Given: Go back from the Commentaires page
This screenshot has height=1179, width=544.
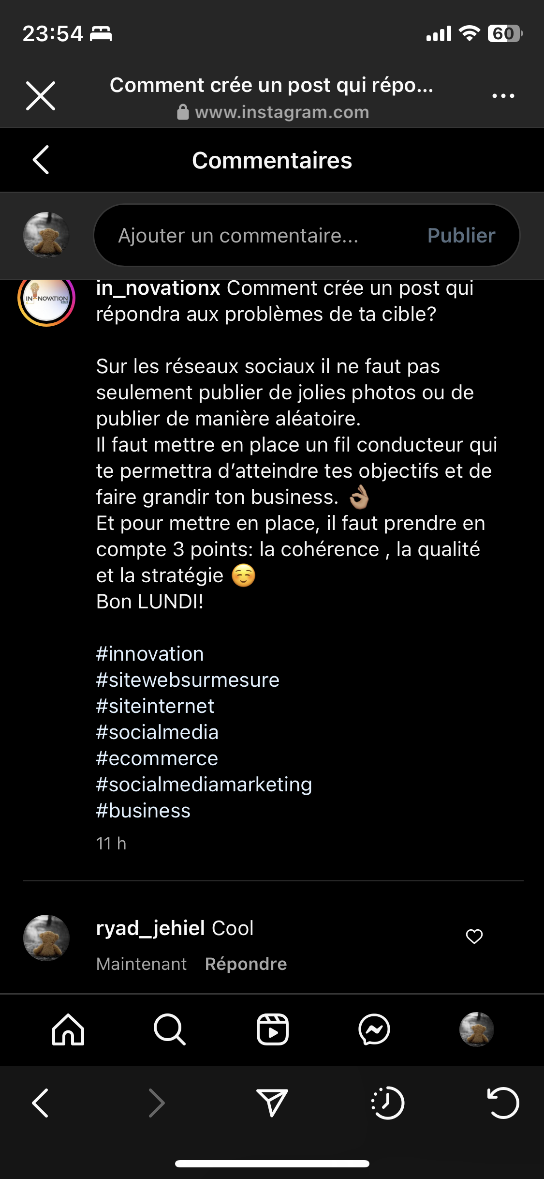Looking at the screenshot, I should (41, 160).
